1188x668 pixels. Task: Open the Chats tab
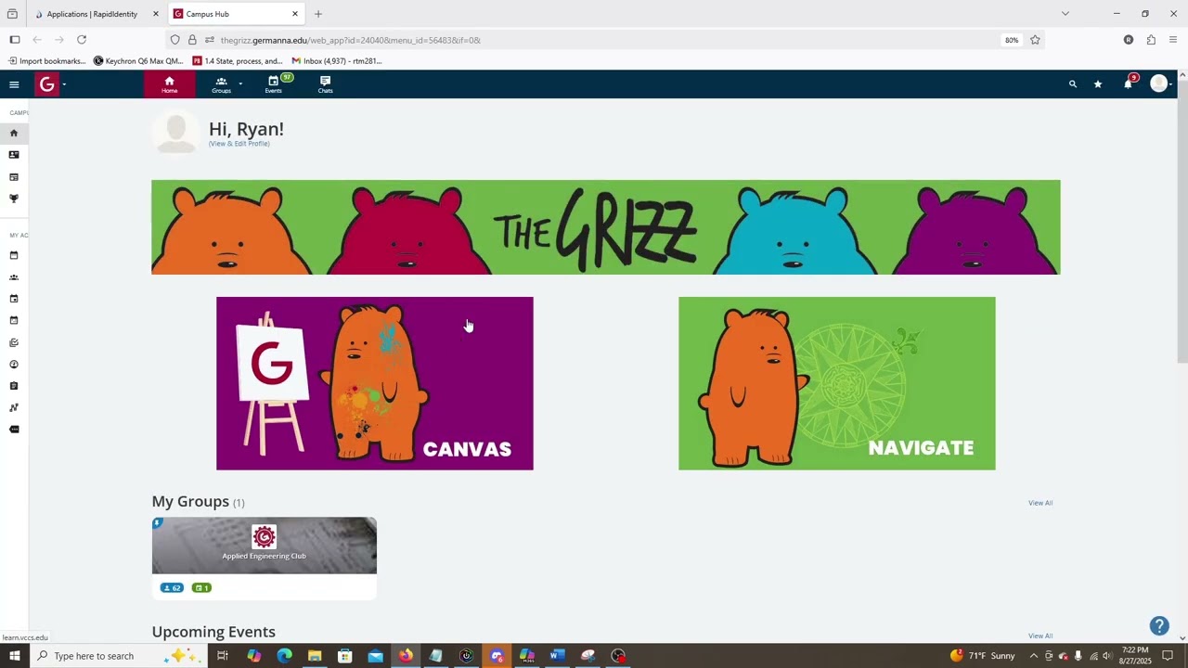click(x=325, y=84)
